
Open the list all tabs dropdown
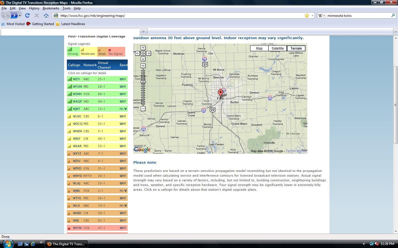[396, 31]
